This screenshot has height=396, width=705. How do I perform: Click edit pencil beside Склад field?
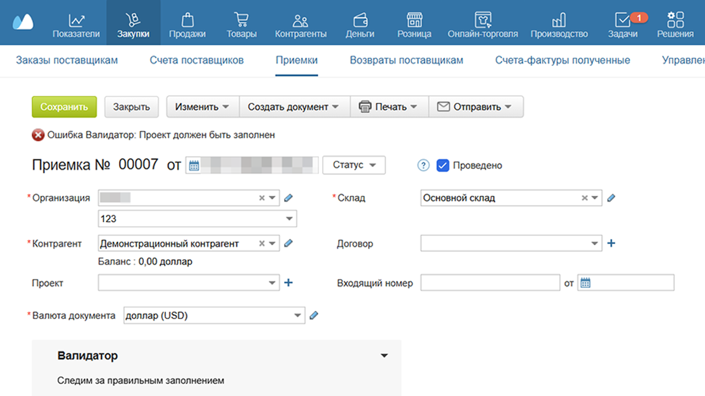610,198
